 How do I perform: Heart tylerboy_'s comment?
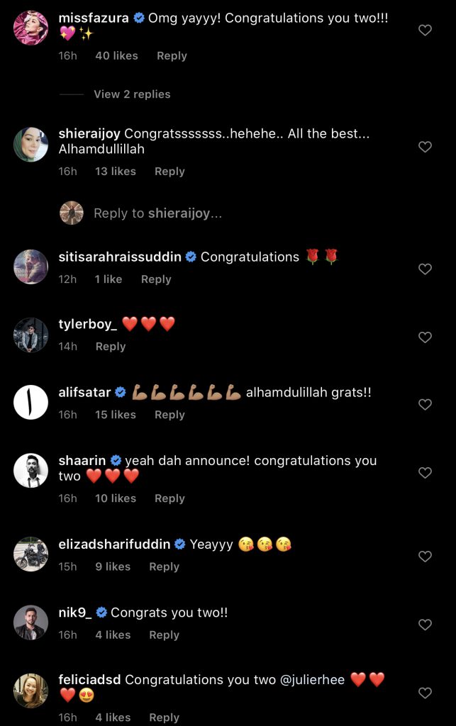(425, 337)
